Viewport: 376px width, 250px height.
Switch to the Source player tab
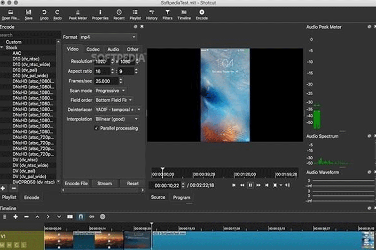tap(158, 197)
